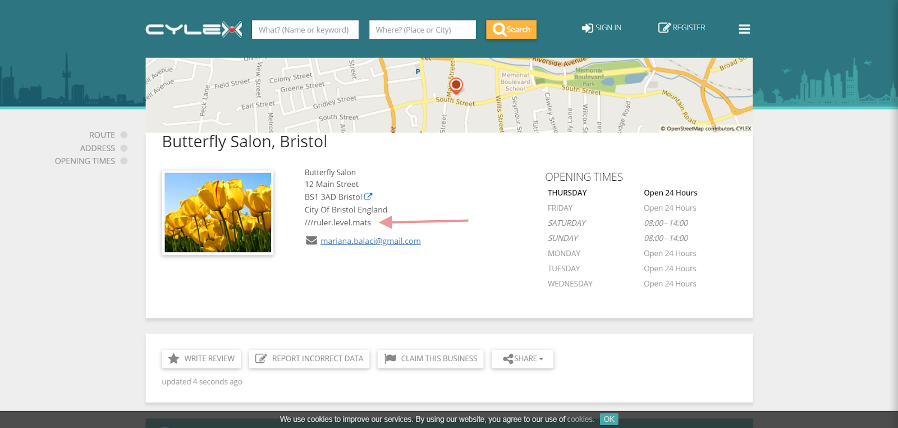
Task: Open the Register link
Action: pos(682,28)
